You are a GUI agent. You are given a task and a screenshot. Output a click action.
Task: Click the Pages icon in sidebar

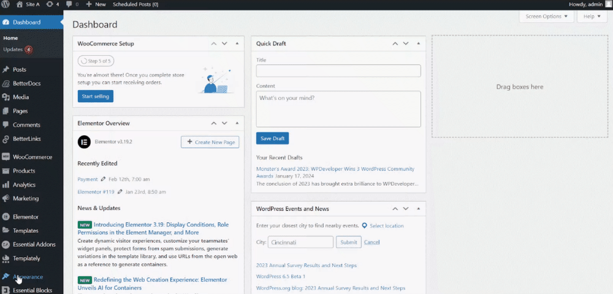tap(6, 111)
